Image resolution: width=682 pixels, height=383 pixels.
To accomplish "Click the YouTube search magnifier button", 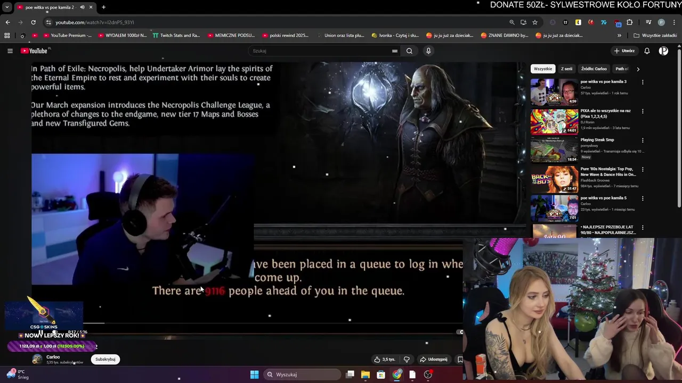I will [x=409, y=51].
